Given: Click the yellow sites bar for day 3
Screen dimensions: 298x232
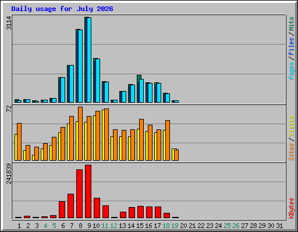Looking at the screenshot, I should [33, 158].
